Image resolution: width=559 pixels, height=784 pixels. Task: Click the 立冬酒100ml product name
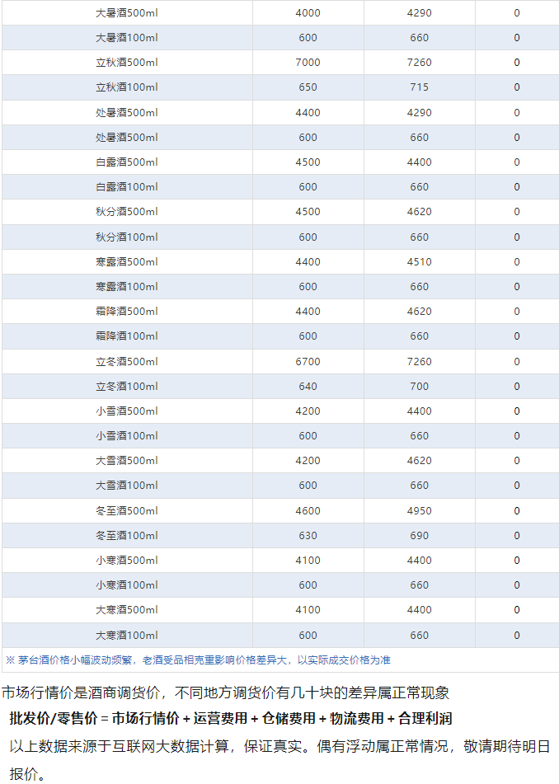pos(127,386)
